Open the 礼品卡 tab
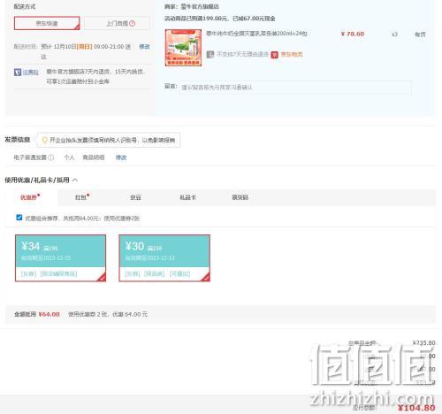This screenshot has width=442, height=414. 187,197
